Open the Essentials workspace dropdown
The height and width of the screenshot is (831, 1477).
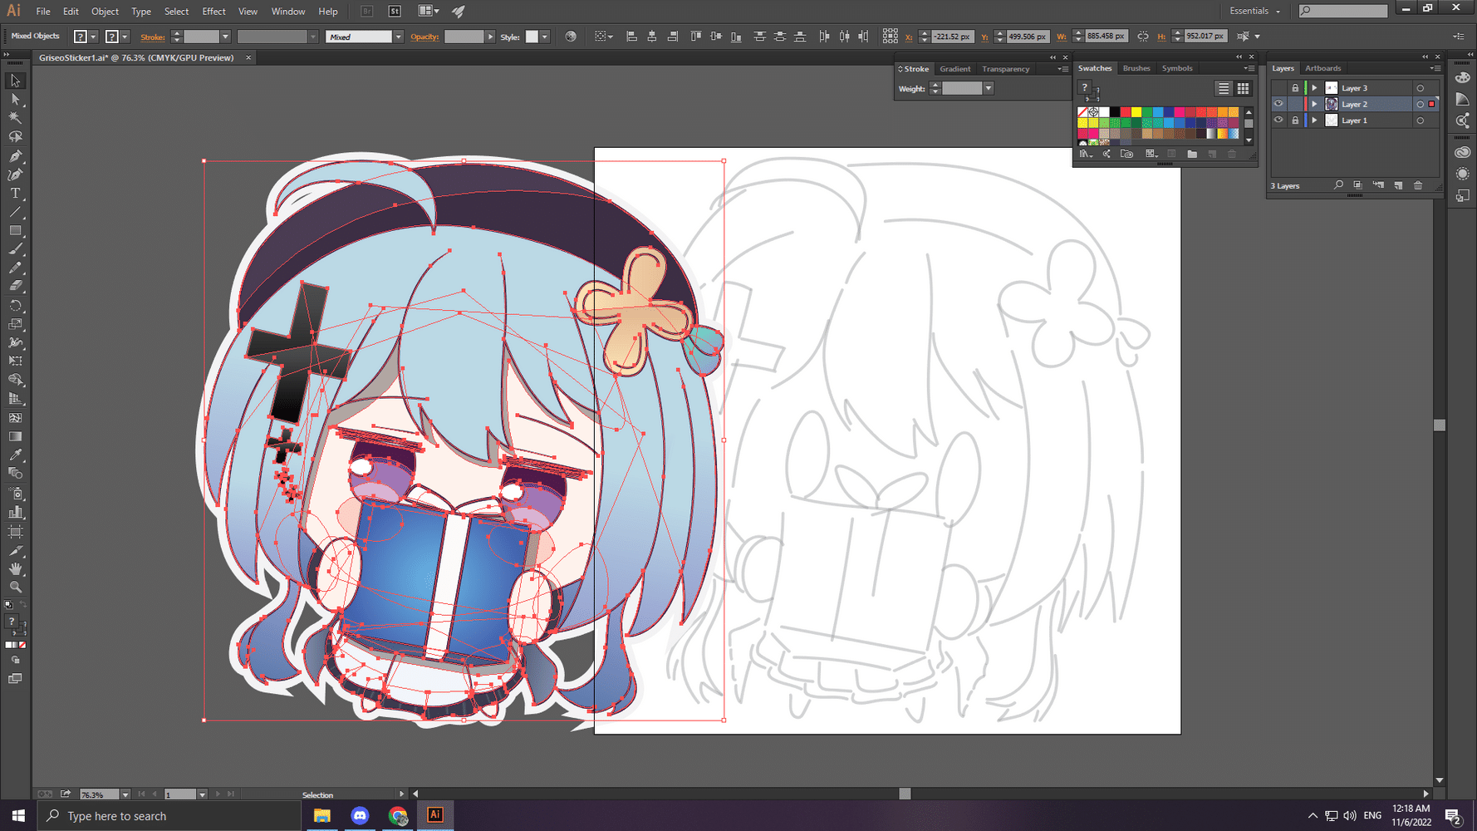[x=1254, y=11]
